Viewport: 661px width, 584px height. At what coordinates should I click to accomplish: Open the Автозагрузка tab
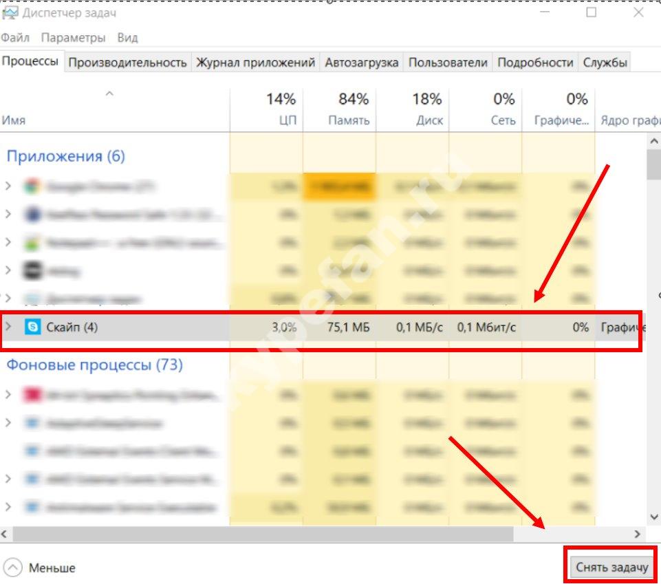click(362, 63)
